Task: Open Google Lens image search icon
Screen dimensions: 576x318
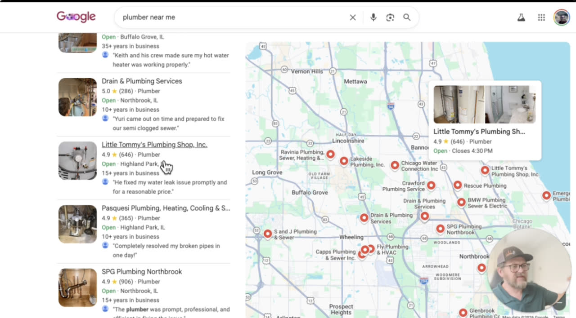Action: pyautogui.click(x=390, y=18)
